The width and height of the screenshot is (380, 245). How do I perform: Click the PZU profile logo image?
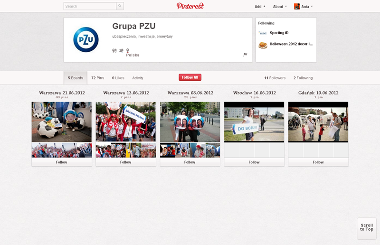pos(86,40)
